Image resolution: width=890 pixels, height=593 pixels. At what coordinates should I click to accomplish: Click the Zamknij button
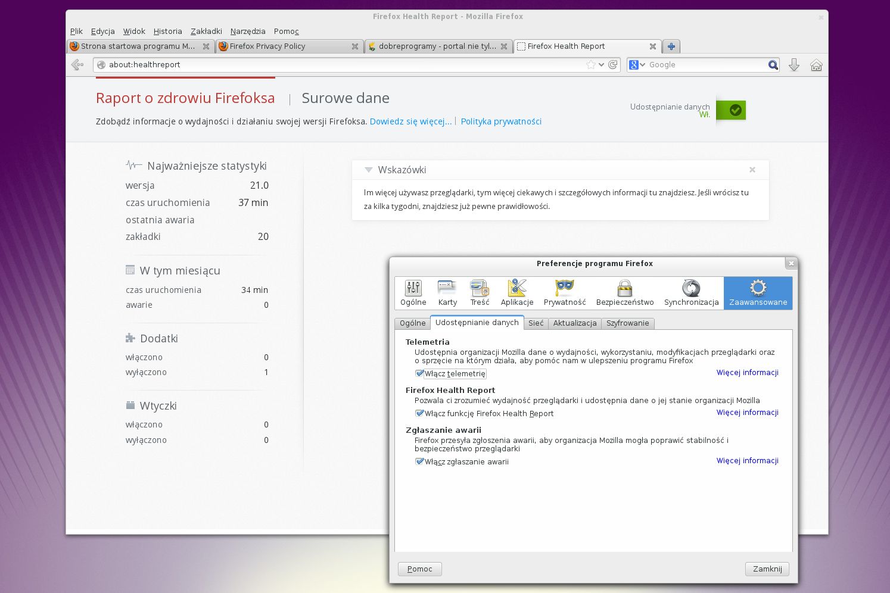[767, 569]
